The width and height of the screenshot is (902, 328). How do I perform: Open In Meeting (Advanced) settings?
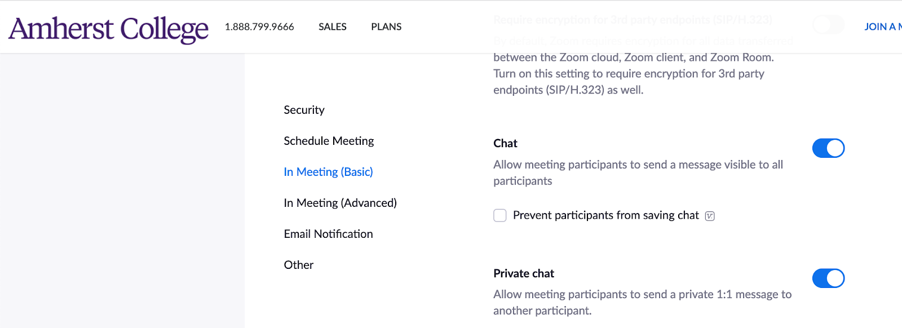tap(340, 203)
